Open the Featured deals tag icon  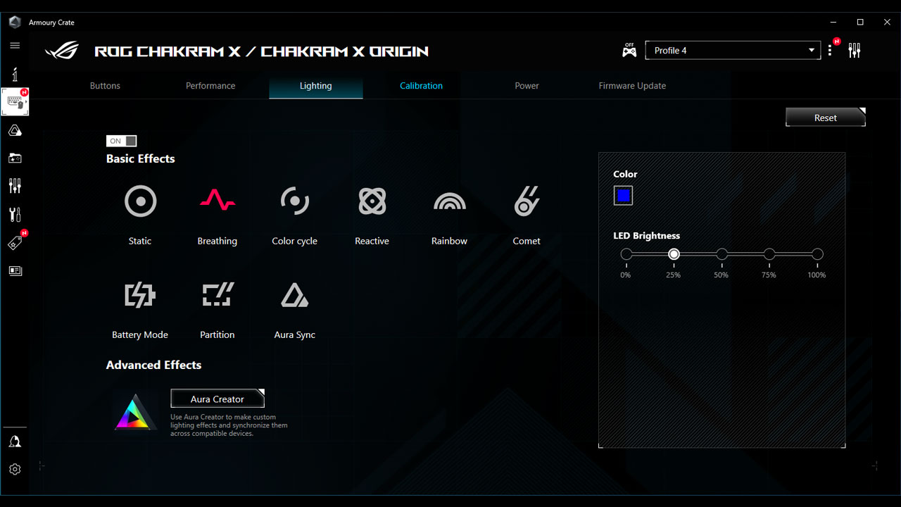(15, 242)
